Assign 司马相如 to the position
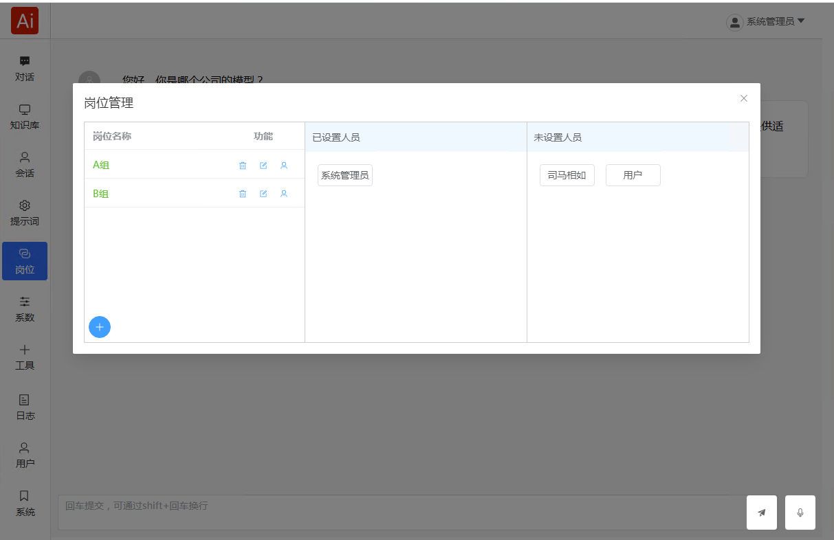Viewport: 834px width, 540px height. (x=567, y=175)
